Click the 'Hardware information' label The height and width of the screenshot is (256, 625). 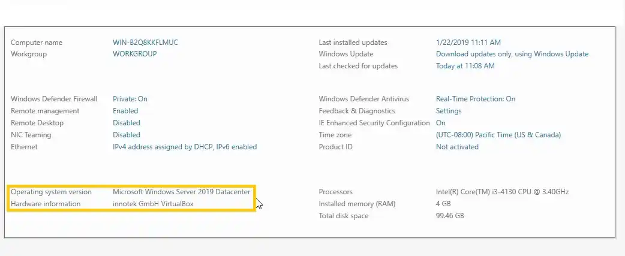[46, 203]
